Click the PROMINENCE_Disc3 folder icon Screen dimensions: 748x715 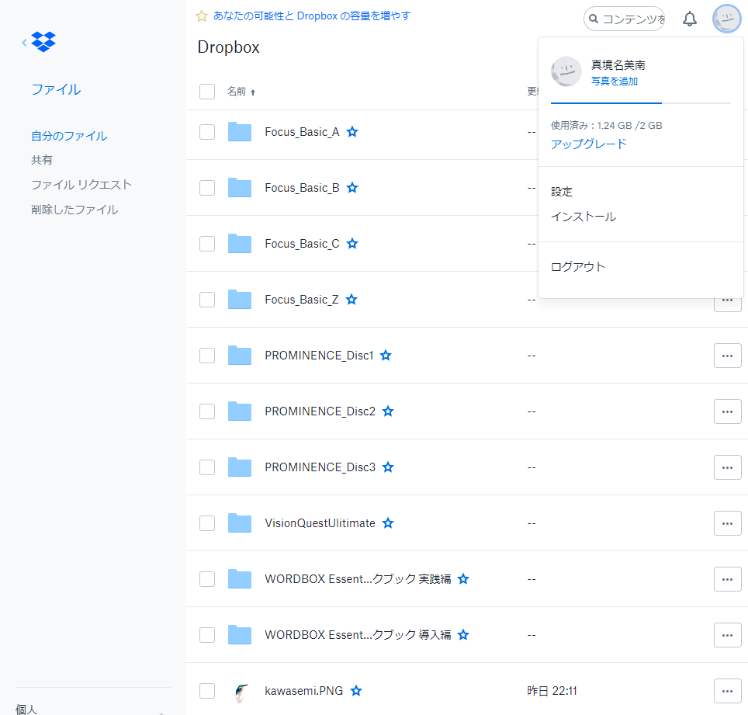click(240, 467)
